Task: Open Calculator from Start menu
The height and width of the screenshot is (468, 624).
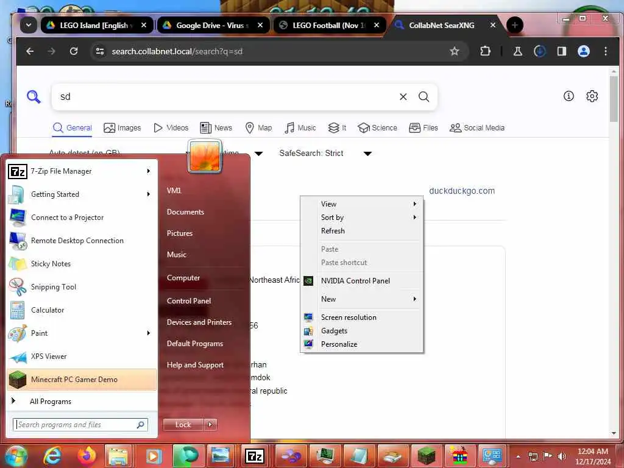Action: pyautogui.click(x=82, y=310)
